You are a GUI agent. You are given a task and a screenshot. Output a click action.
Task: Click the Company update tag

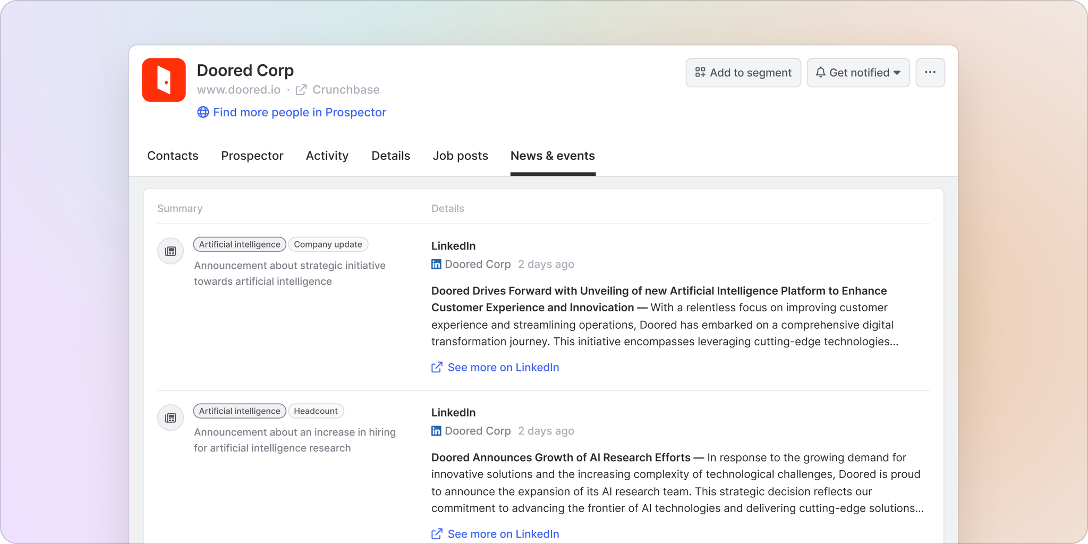328,244
